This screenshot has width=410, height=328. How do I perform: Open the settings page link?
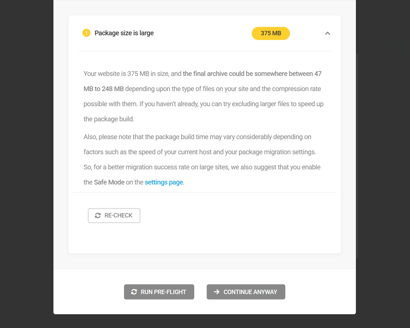click(164, 182)
